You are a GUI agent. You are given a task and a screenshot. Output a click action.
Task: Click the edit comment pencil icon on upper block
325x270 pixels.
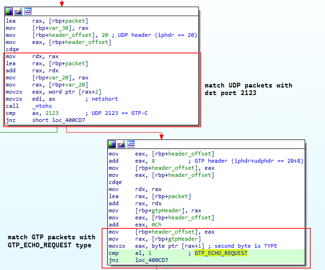(x=18, y=11)
